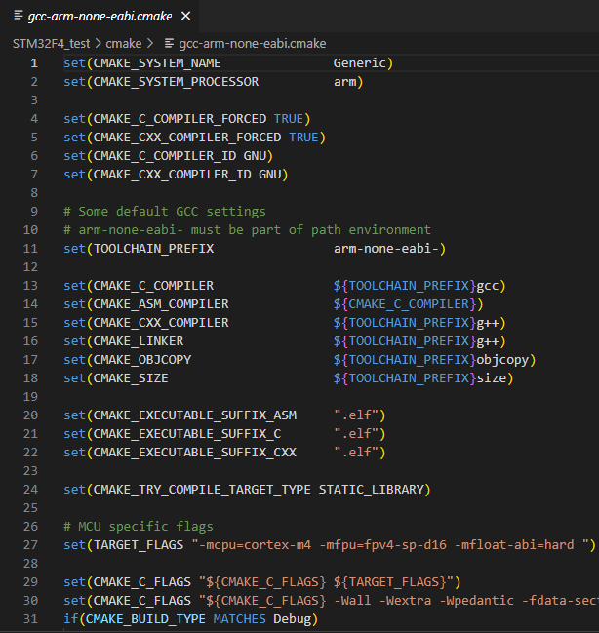
Task: Click the comment about path environment
Action: 248,230
